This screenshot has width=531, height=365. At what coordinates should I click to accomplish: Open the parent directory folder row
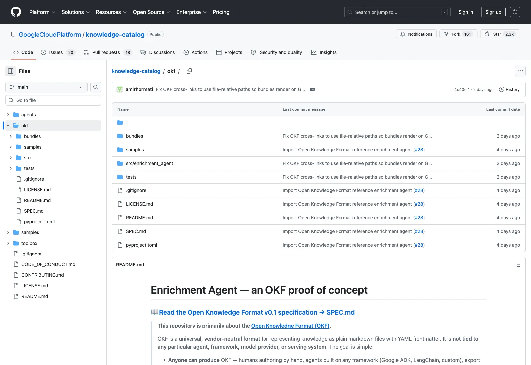[319, 123]
